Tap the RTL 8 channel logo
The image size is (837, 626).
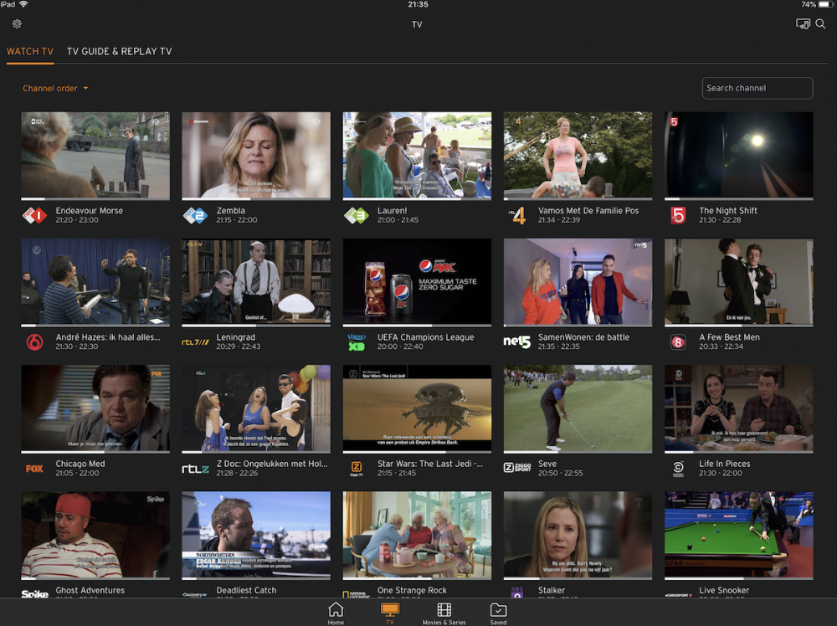click(x=678, y=342)
